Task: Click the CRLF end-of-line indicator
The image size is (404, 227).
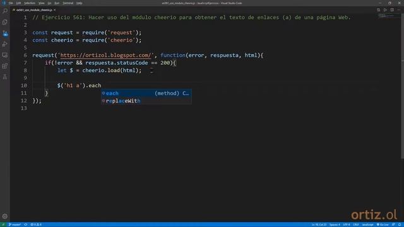Action: click(x=356, y=224)
